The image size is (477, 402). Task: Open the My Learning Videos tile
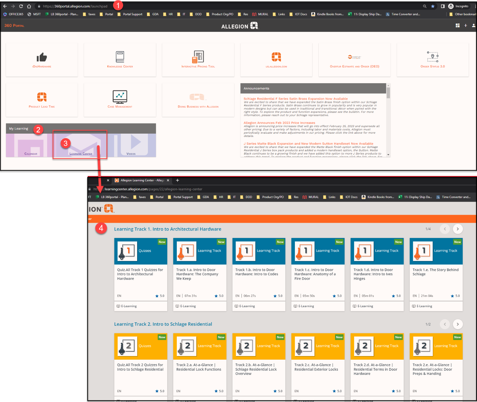pos(131,145)
